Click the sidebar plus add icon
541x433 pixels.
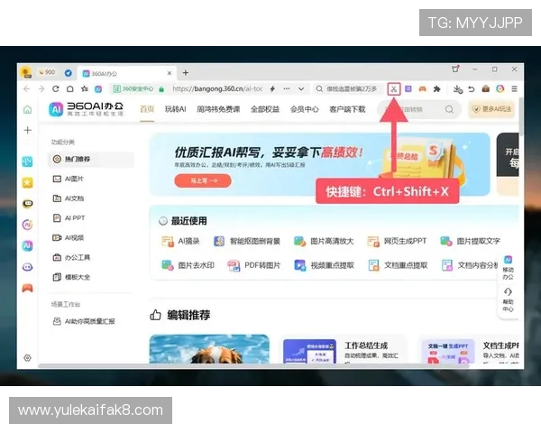(28, 130)
